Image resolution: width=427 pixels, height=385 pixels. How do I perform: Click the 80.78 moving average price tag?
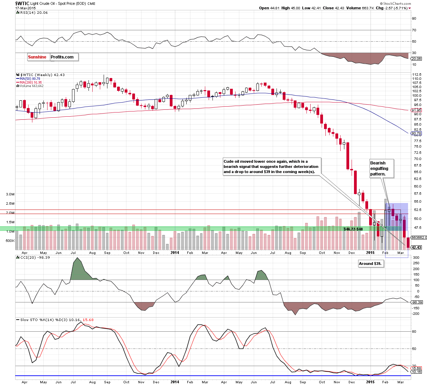[x=416, y=133]
